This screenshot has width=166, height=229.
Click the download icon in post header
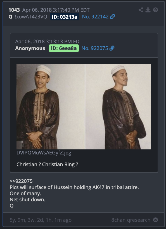148,10
